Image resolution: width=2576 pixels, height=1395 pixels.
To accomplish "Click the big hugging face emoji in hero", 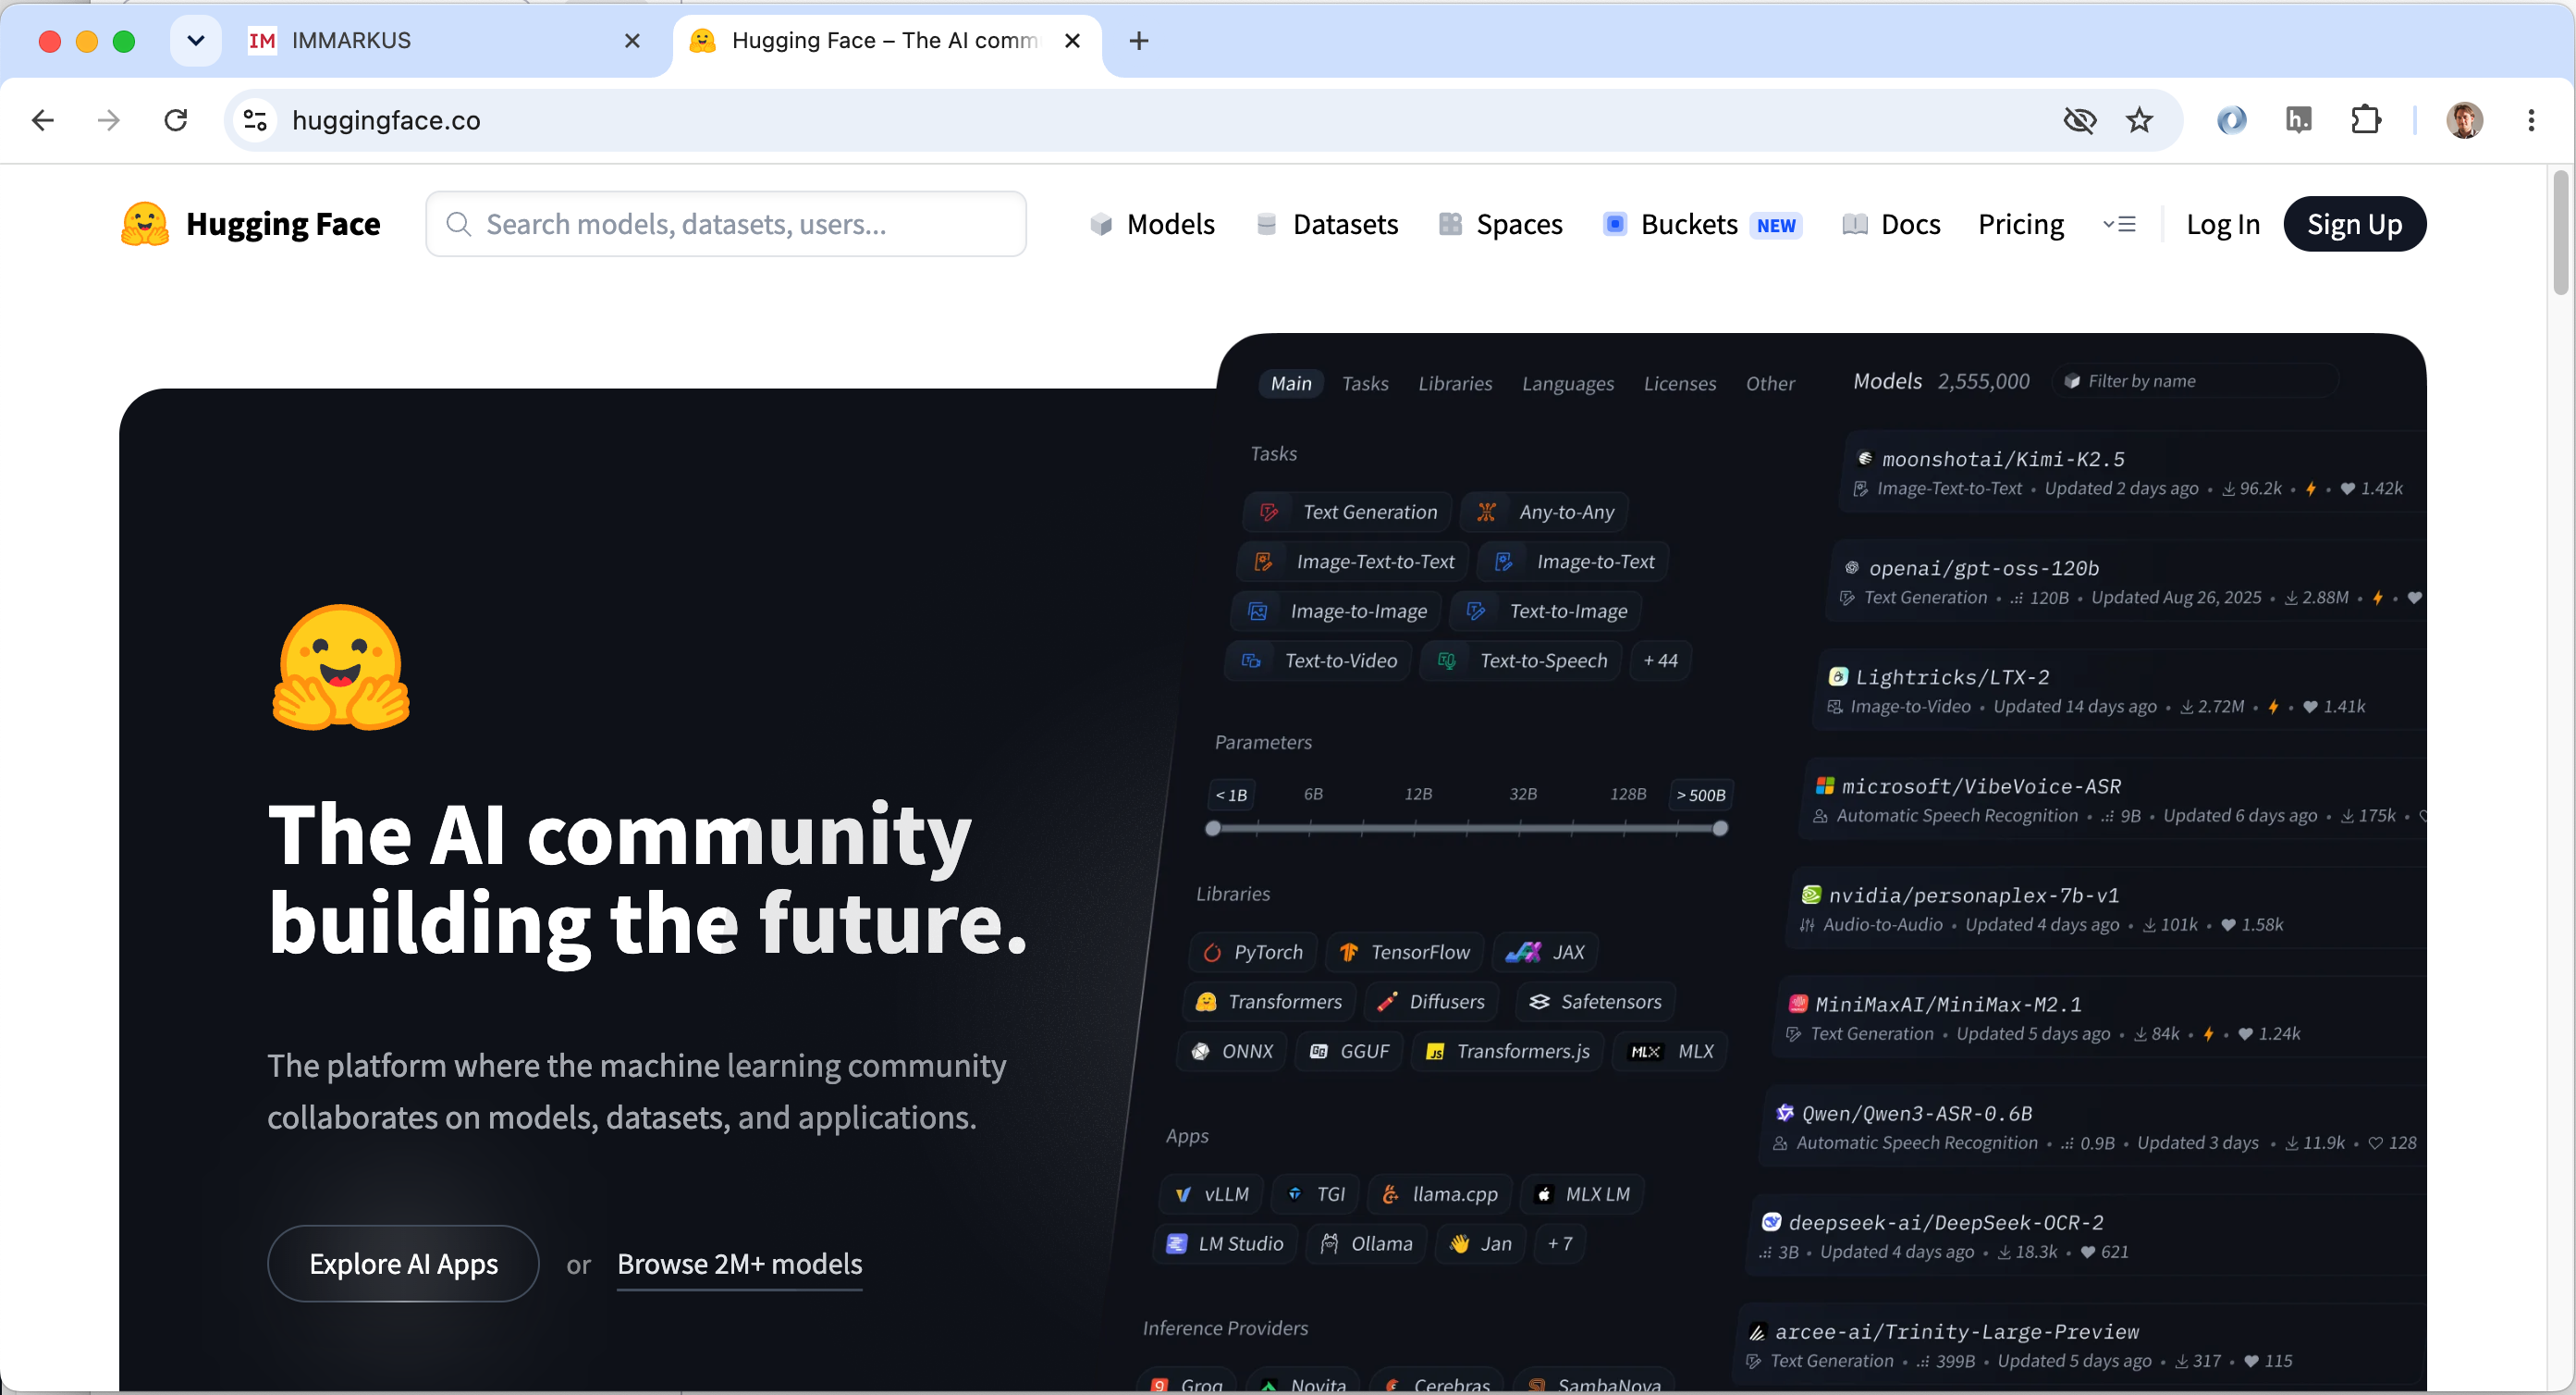I will pyautogui.click(x=341, y=666).
